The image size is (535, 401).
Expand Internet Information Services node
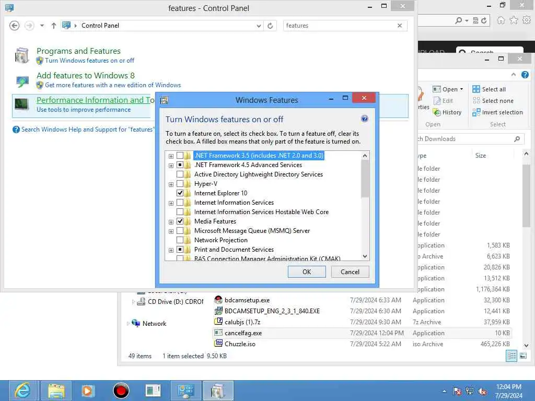pos(171,203)
